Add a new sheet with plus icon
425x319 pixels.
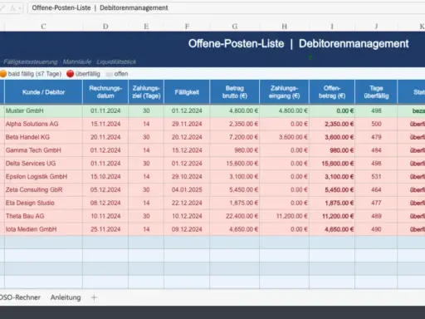94,297
